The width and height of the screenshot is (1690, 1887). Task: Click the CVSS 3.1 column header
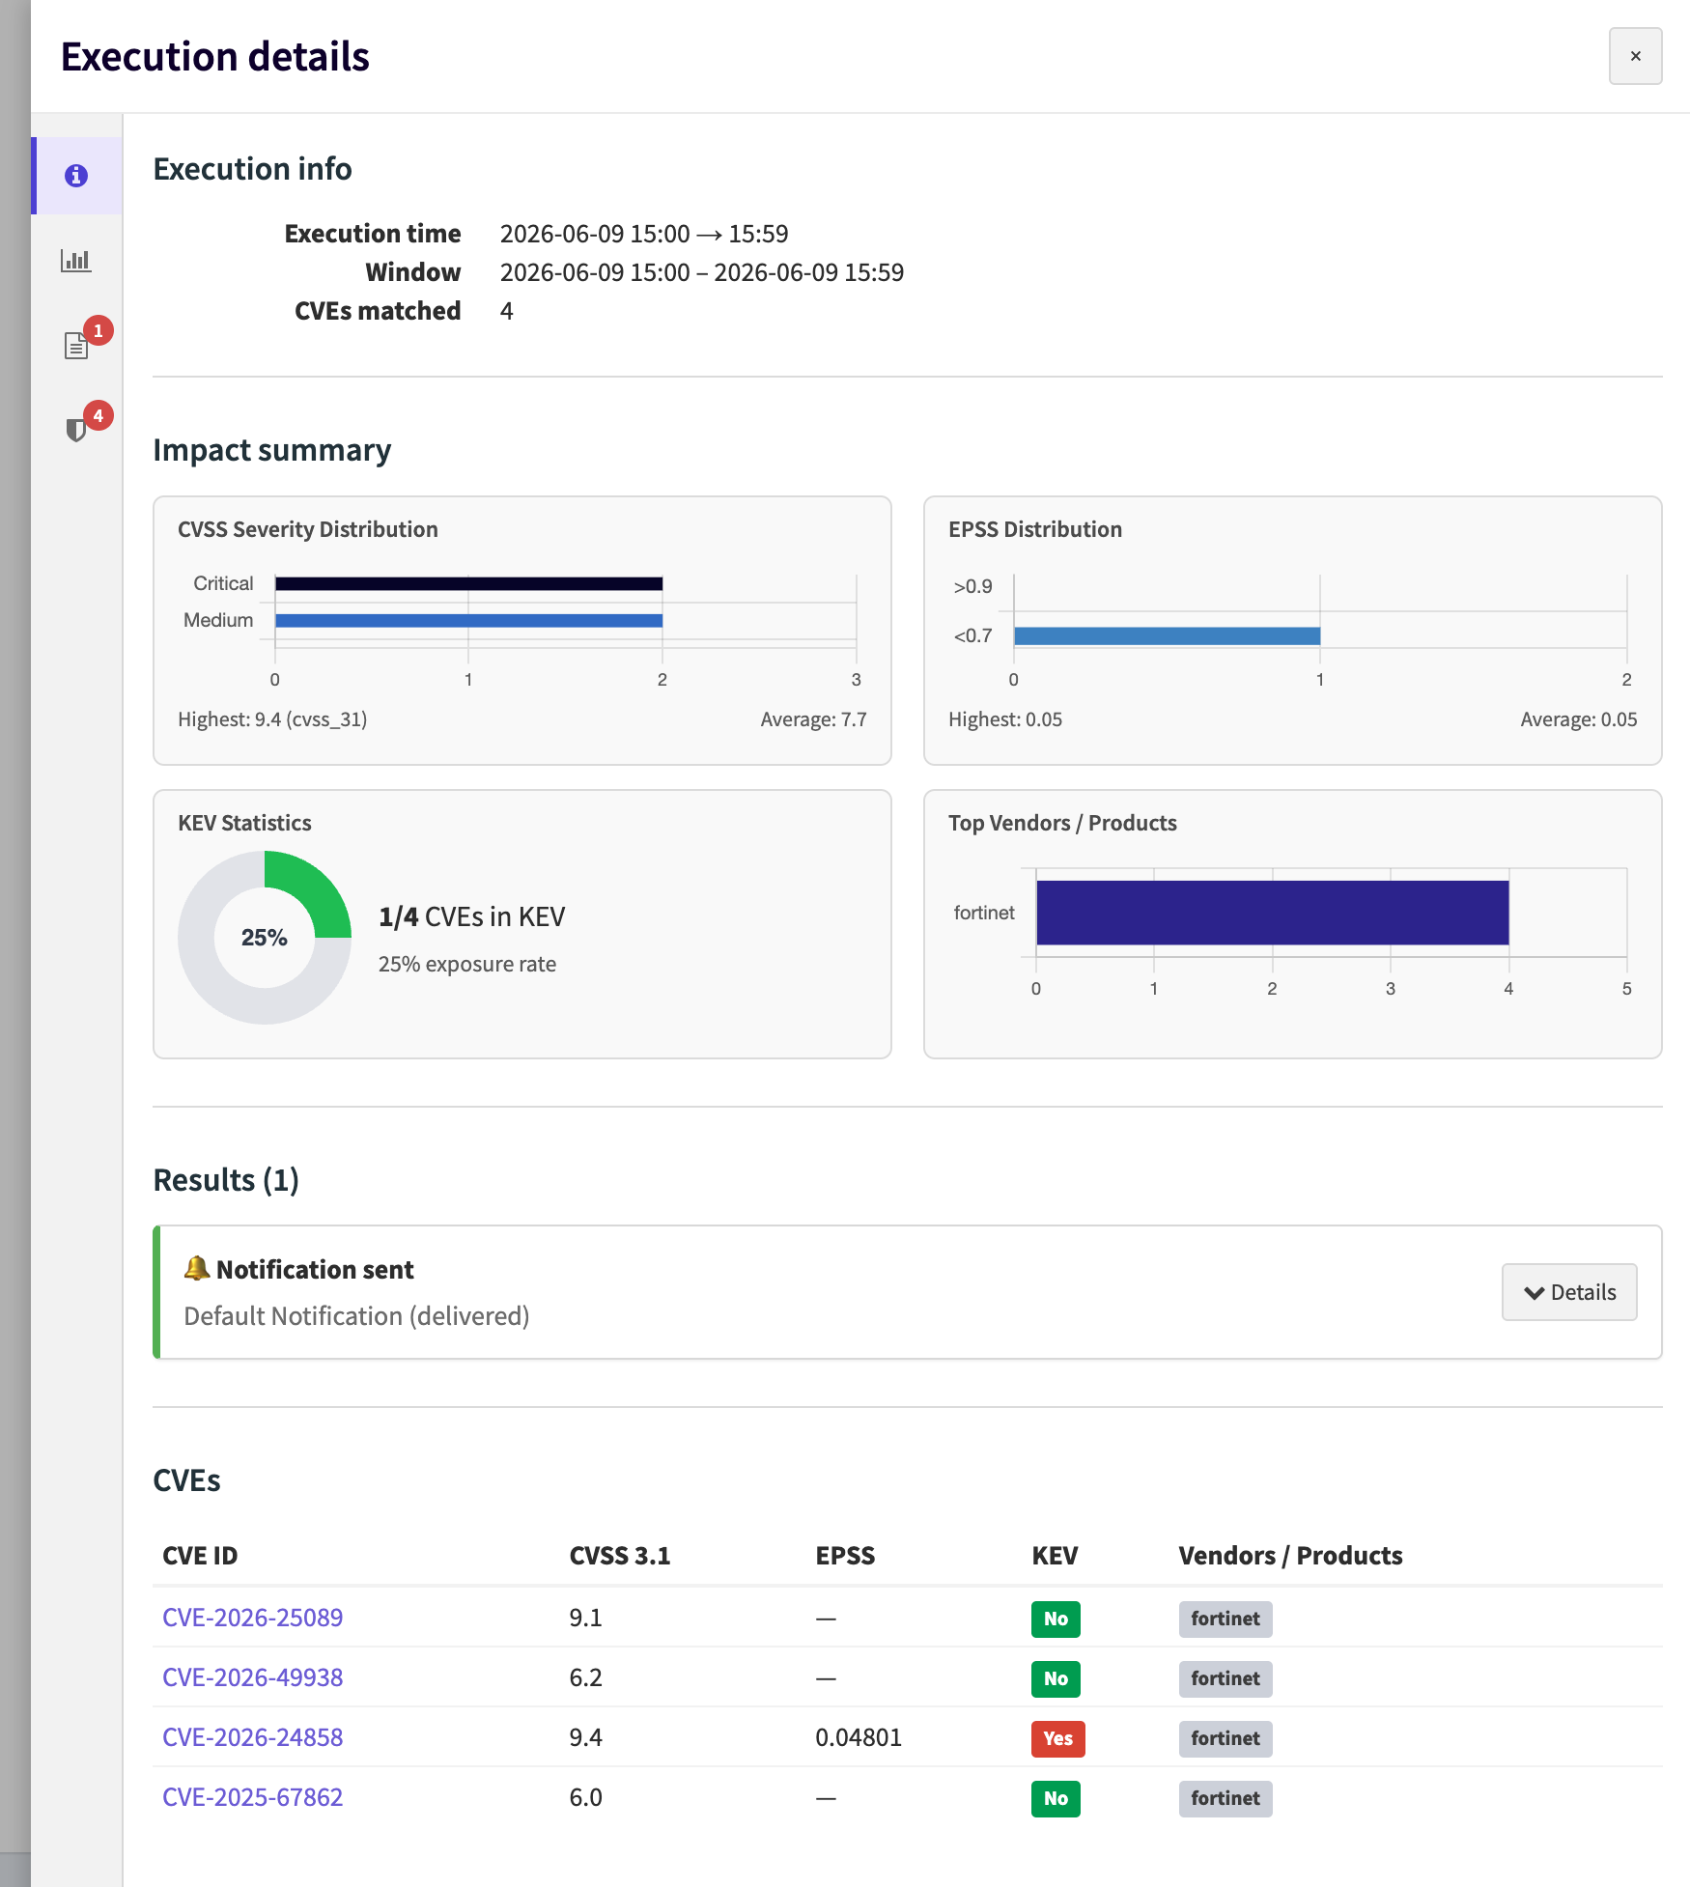tap(619, 1555)
